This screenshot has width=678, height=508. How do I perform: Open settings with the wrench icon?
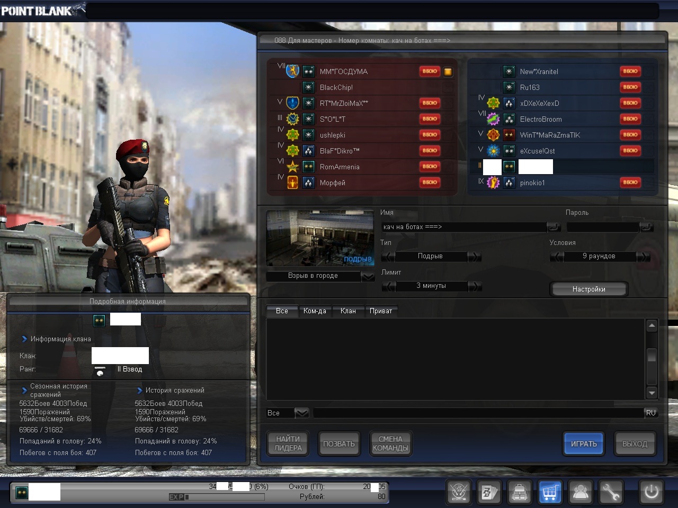(611, 493)
